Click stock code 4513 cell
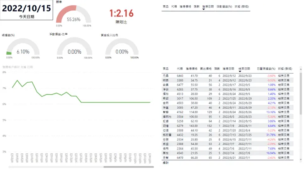The image size is (307, 172). [x=180, y=94]
